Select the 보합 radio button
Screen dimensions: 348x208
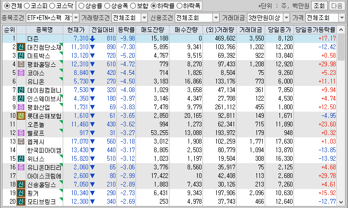(133, 6)
